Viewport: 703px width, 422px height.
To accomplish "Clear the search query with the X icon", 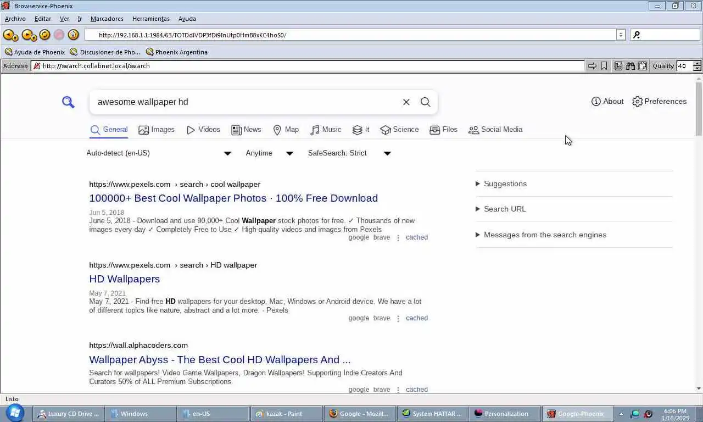I will coord(406,102).
